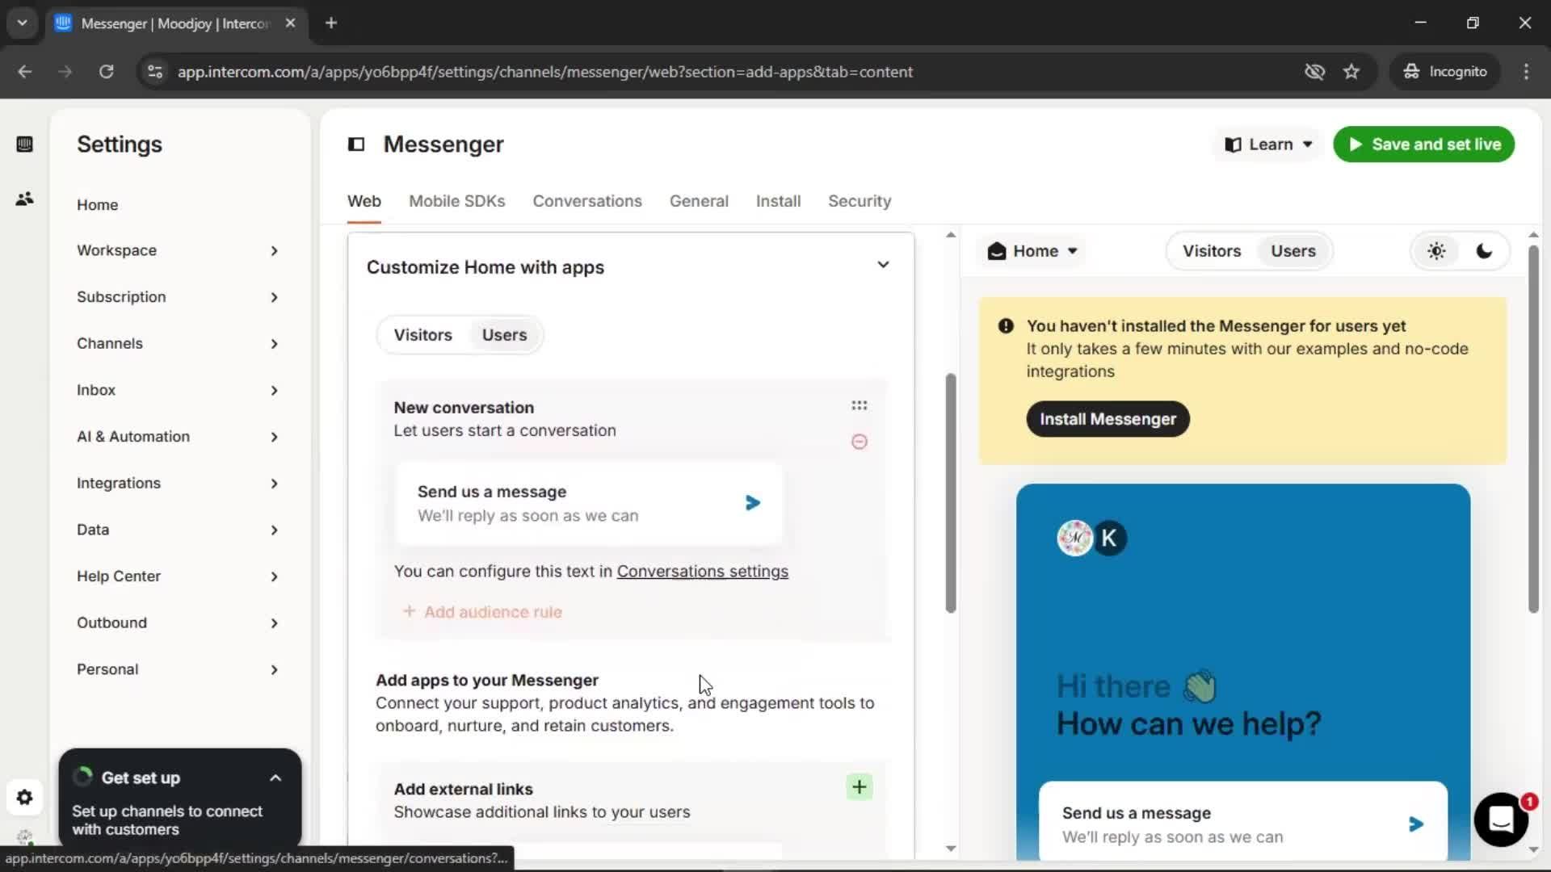The image size is (1551, 872).
Task: Open the Conversations settings link
Action: (x=702, y=572)
